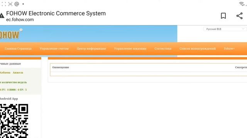Click the FV H000 FP stats line
247x138 pixels.
pos(14,90)
